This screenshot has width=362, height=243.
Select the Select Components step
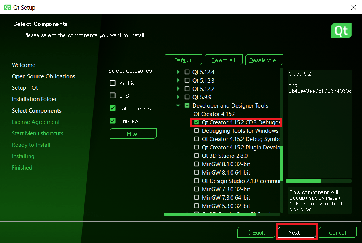click(x=37, y=111)
